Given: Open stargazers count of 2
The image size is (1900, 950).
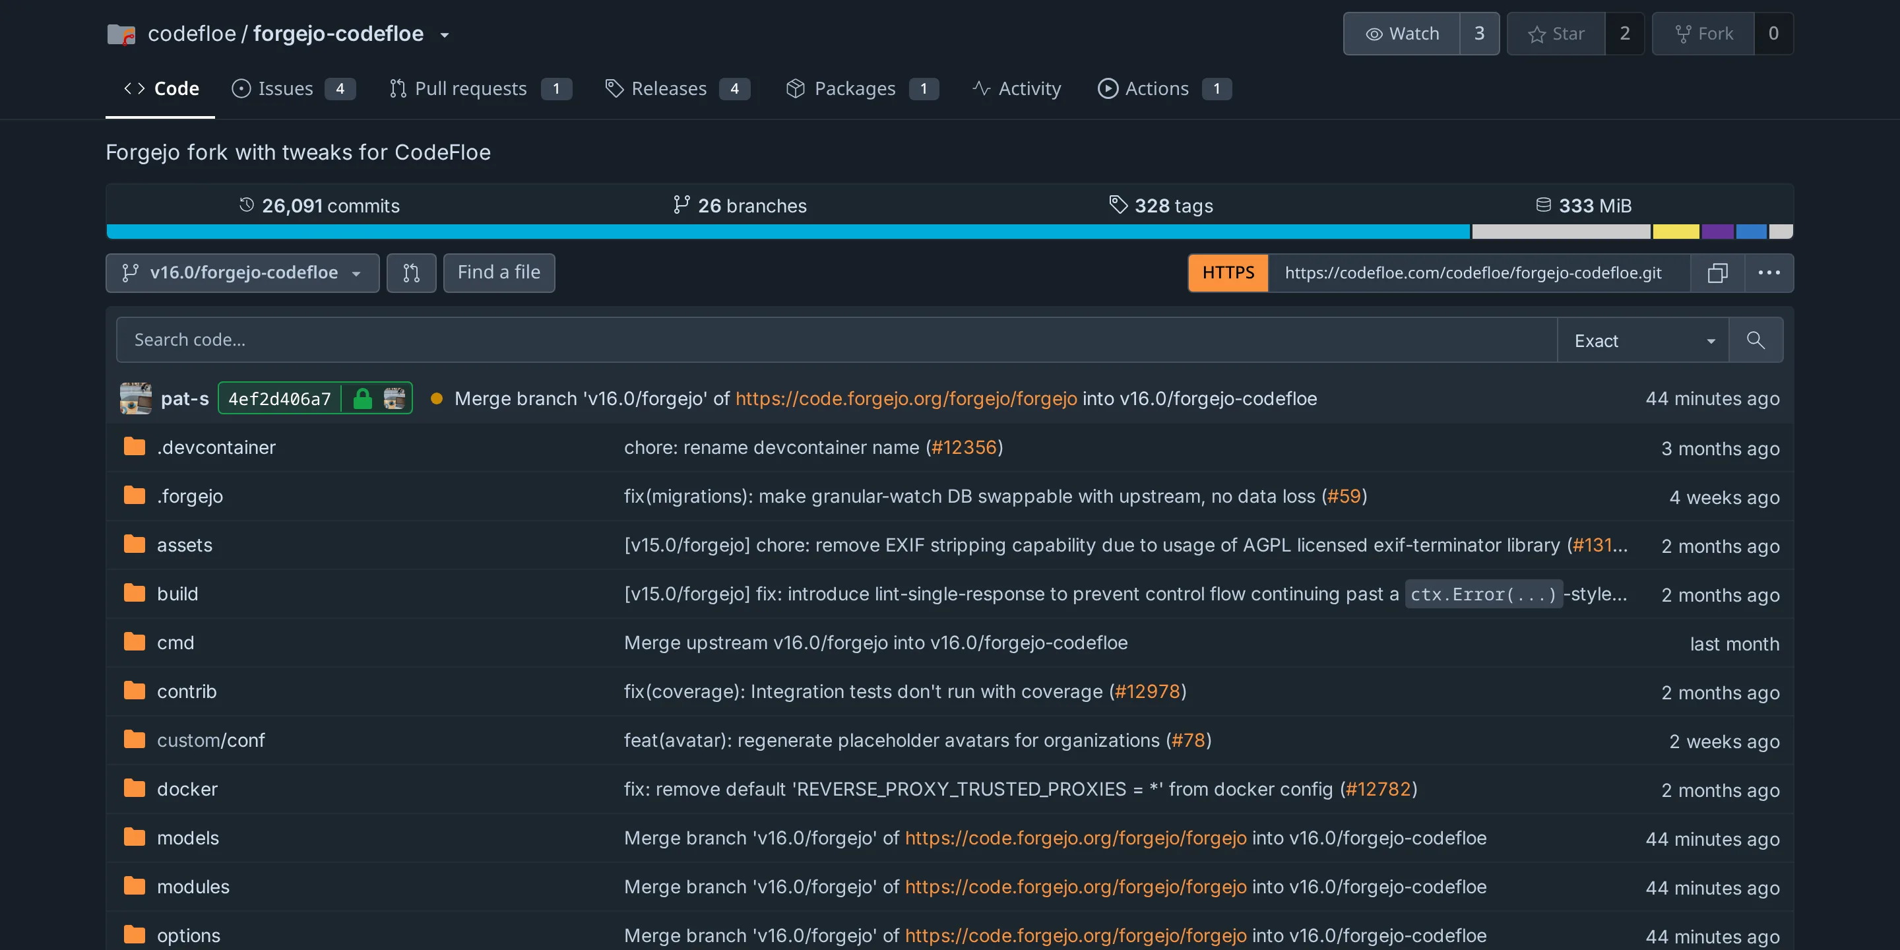Looking at the screenshot, I should 1624,33.
